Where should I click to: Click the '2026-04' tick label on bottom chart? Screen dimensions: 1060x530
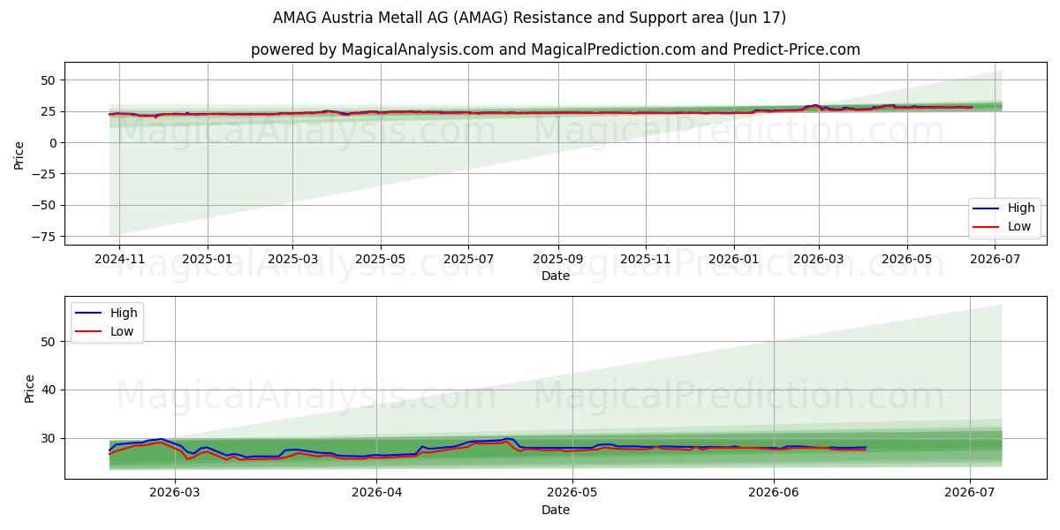coord(376,493)
